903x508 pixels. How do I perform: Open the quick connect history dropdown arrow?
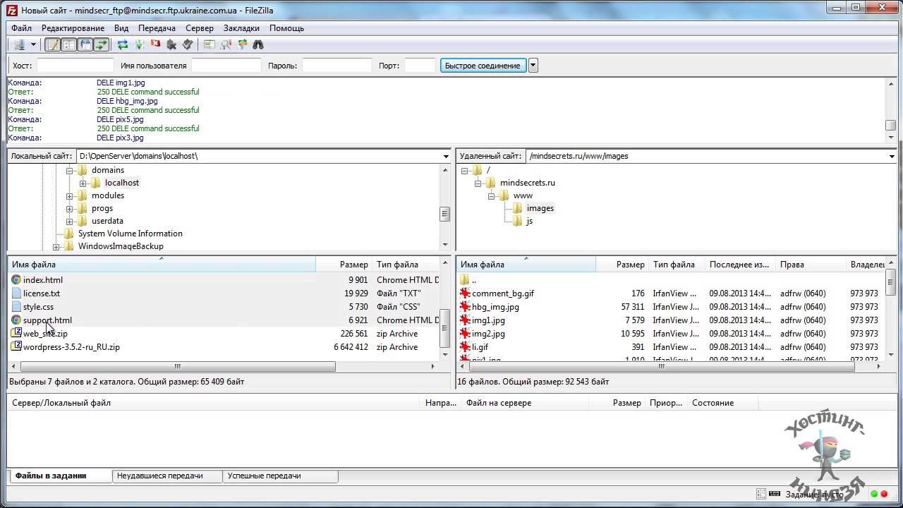pyautogui.click(x=533, y=66)
